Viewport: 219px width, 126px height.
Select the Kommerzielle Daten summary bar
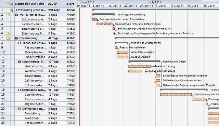tap(144, 61)
